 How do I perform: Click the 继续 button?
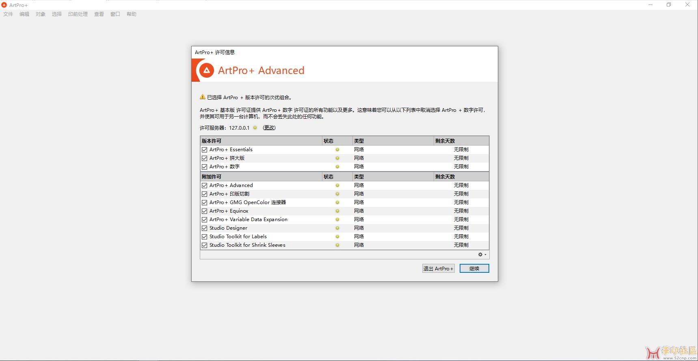click(x=474, y=268)
